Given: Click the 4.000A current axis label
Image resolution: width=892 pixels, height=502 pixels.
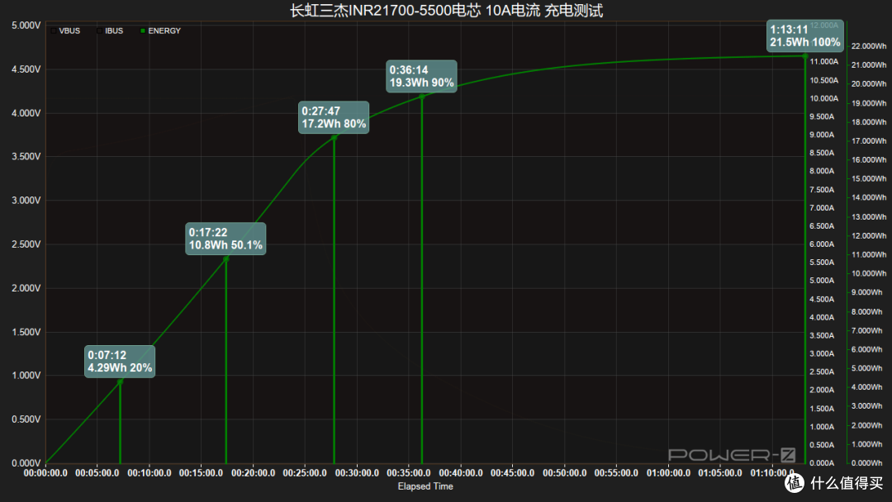Looking at the screenshot, I should (822, 317).
